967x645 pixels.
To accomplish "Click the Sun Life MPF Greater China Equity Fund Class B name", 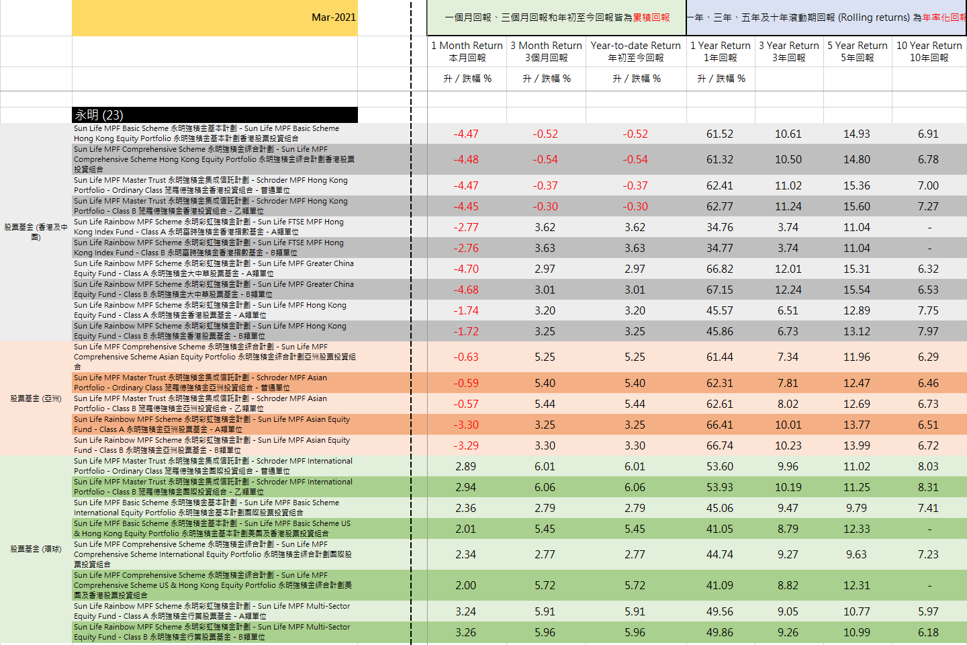I will [x=215, y=290].
